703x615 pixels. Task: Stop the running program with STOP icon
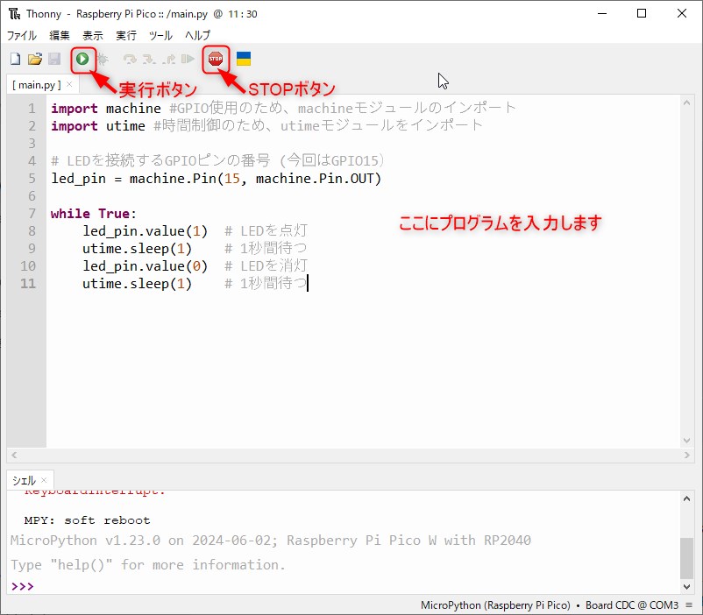click(216, 59)
